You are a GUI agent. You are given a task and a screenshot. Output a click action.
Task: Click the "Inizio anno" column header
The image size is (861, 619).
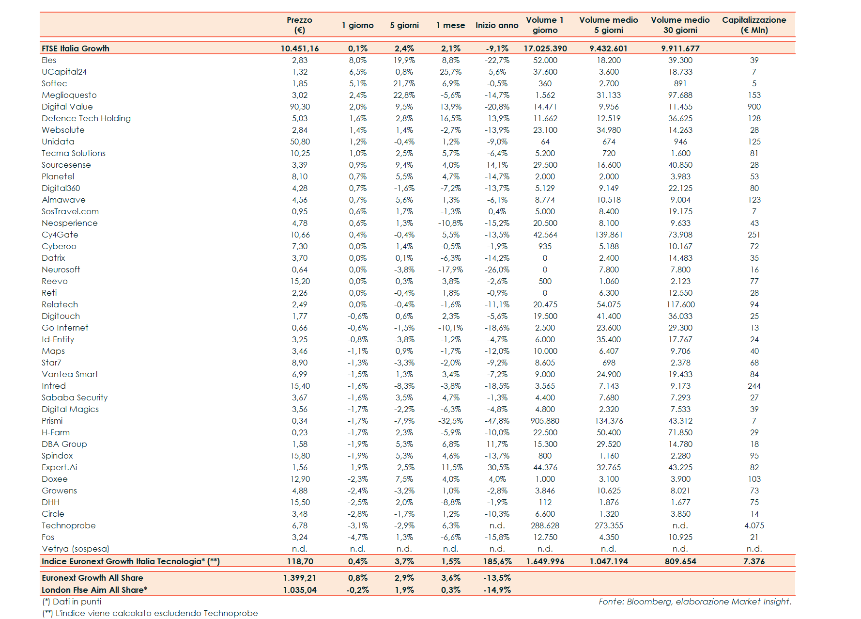(497, 25)
